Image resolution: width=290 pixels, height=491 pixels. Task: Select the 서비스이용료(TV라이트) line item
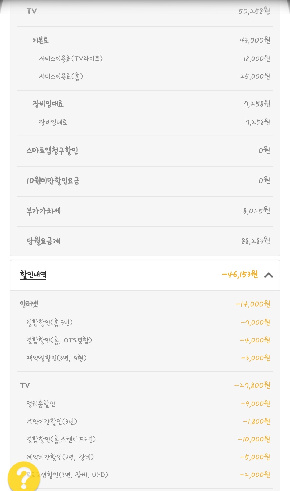pyautogui.click(x=71, y=59)
